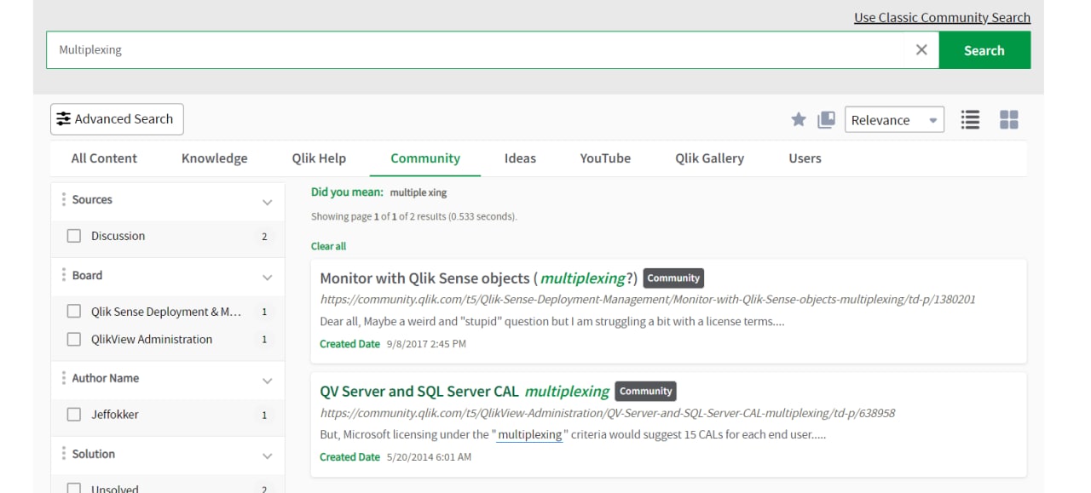The image size is (1091, 493).
Task: Select the Community tab
Action: pyautogui.click(x=425, y=158)
